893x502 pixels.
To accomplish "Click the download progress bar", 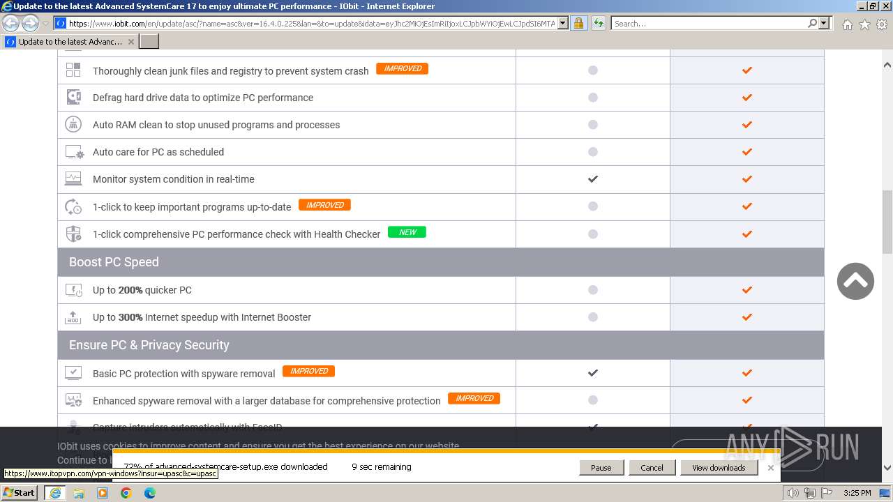I will click(446, 451).
